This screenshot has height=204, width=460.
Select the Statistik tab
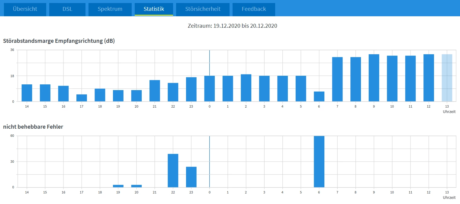[x=154, y=9]
